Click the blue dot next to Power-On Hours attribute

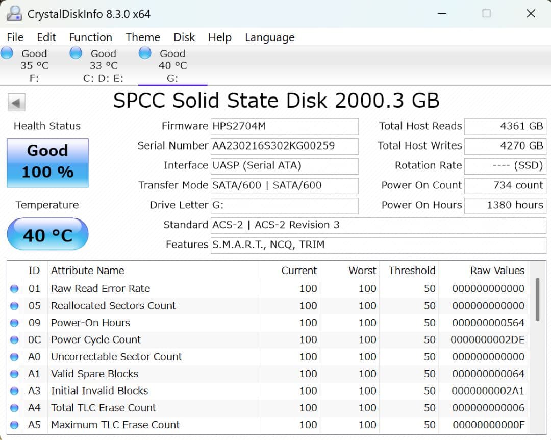coord(14,323)
